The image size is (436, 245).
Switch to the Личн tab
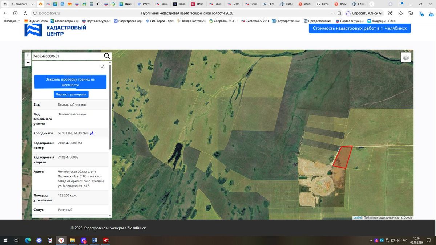coord(126,4)
